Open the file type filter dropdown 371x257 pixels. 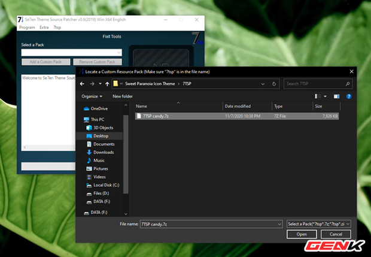pos(318,223)
